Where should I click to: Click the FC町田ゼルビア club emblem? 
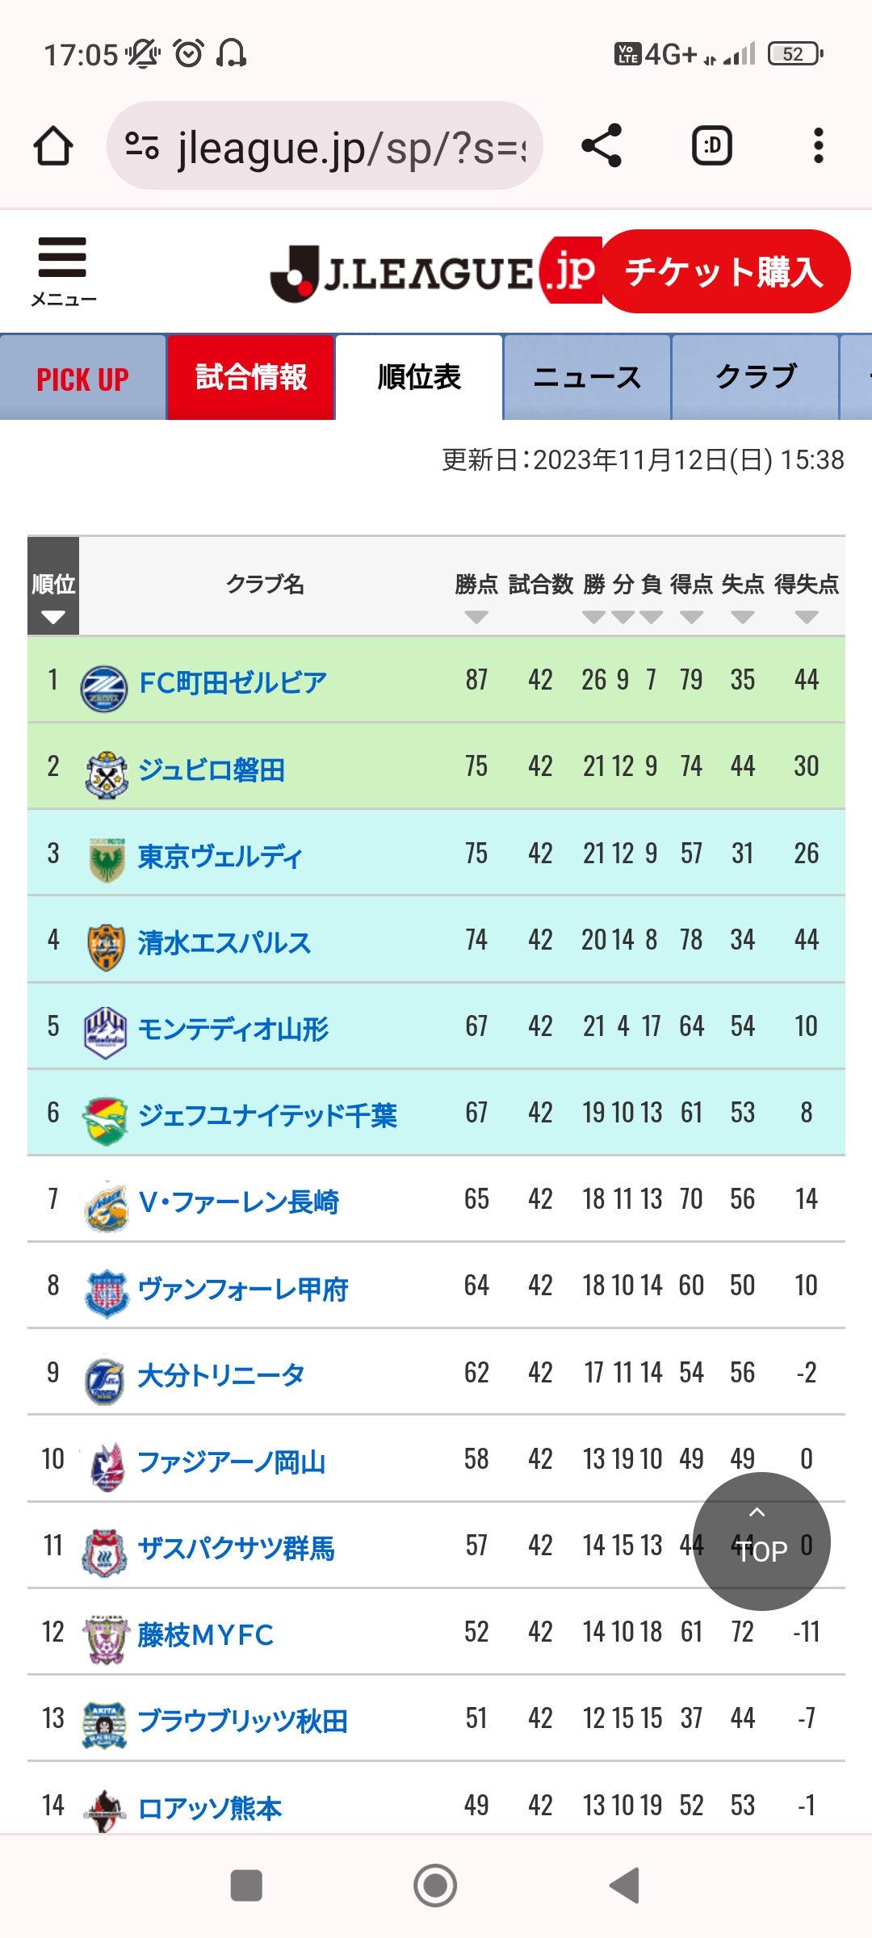pos(104,688)
